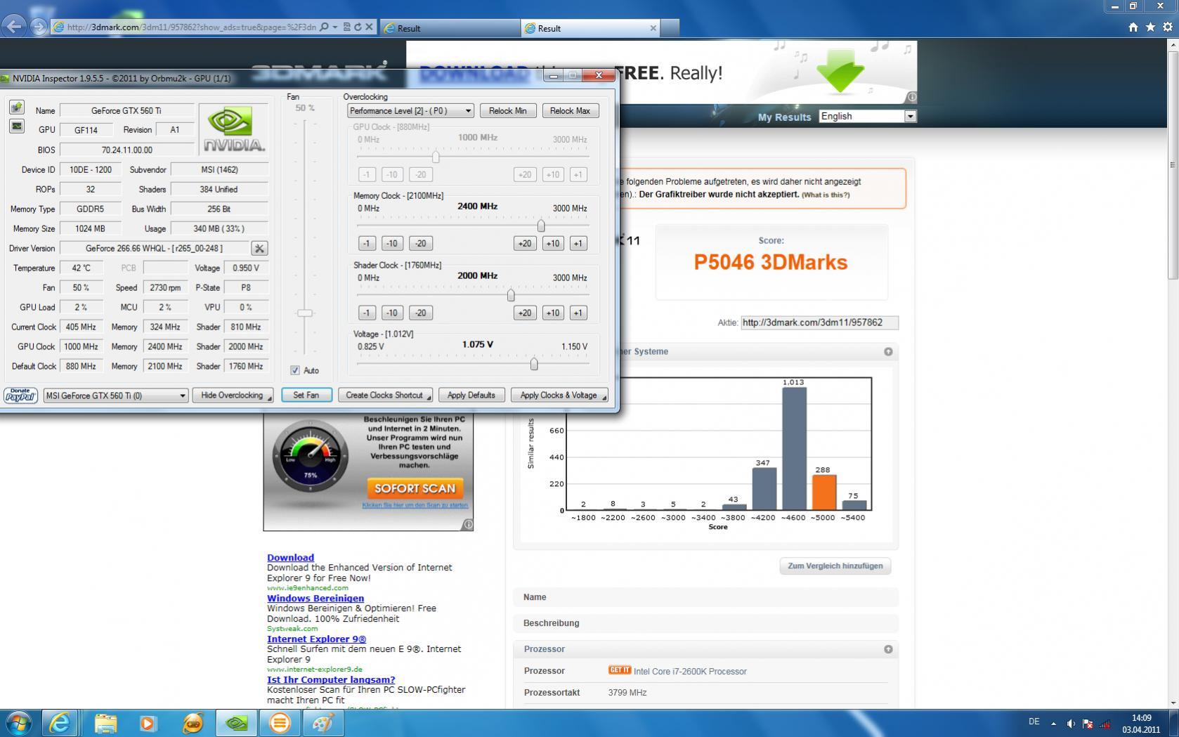Image resolution: width=1179 pixels, height=737 pixels.
Task: Show hidden tray icons arrow
Action: point(1053,723)
